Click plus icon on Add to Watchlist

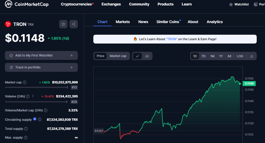(x=72, y=55)
